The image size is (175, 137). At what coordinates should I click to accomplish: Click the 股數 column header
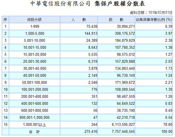[x=116, y=20]
